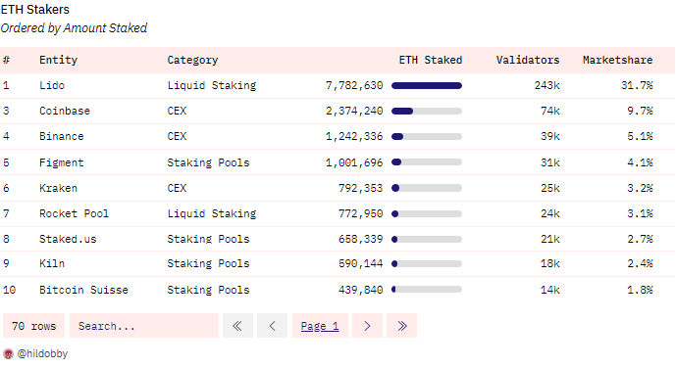Select the Lido entity cell
The image size is (676, 368).
coord(52,85)
